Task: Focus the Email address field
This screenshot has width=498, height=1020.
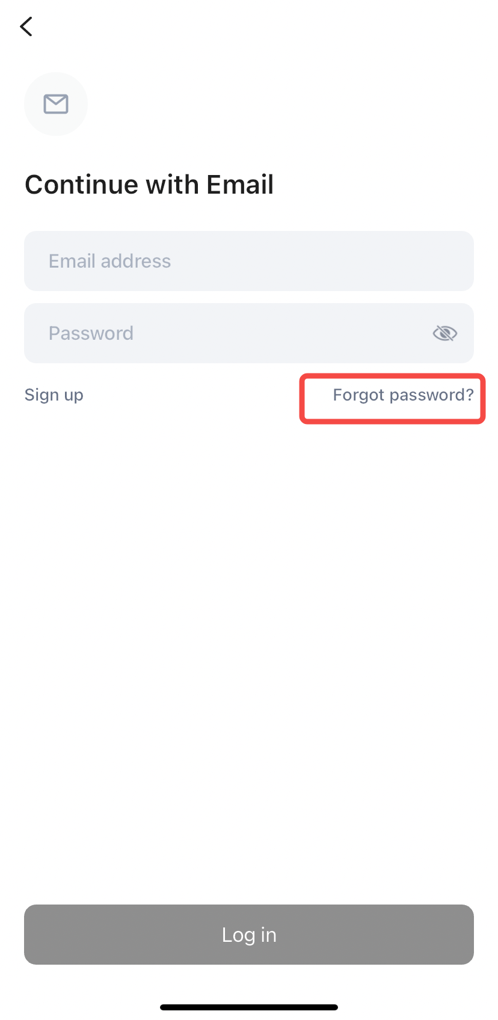Action: tap(249, 261)
